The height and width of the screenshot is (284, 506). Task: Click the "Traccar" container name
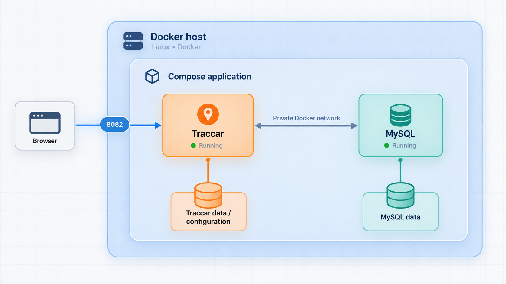[x=208, y=134]
